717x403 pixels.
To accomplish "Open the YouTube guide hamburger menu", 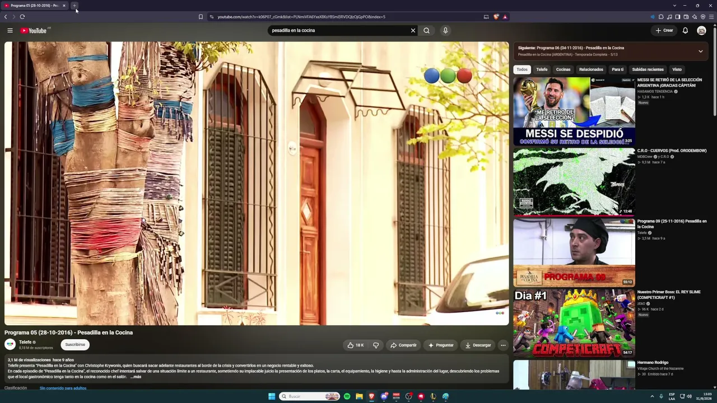I will tap(10, 30).
